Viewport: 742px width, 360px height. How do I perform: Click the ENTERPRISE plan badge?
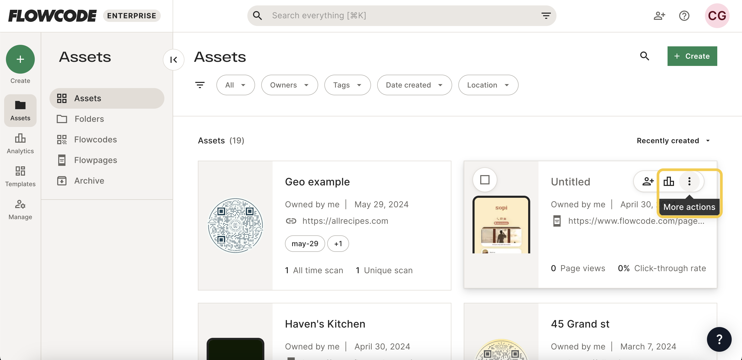pyautogui.click(x=132, y=15)
